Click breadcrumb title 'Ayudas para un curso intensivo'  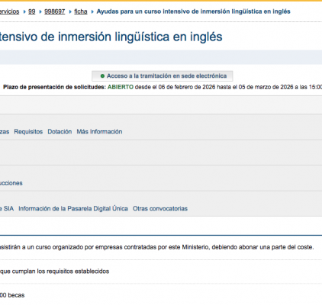coord(194,11)
